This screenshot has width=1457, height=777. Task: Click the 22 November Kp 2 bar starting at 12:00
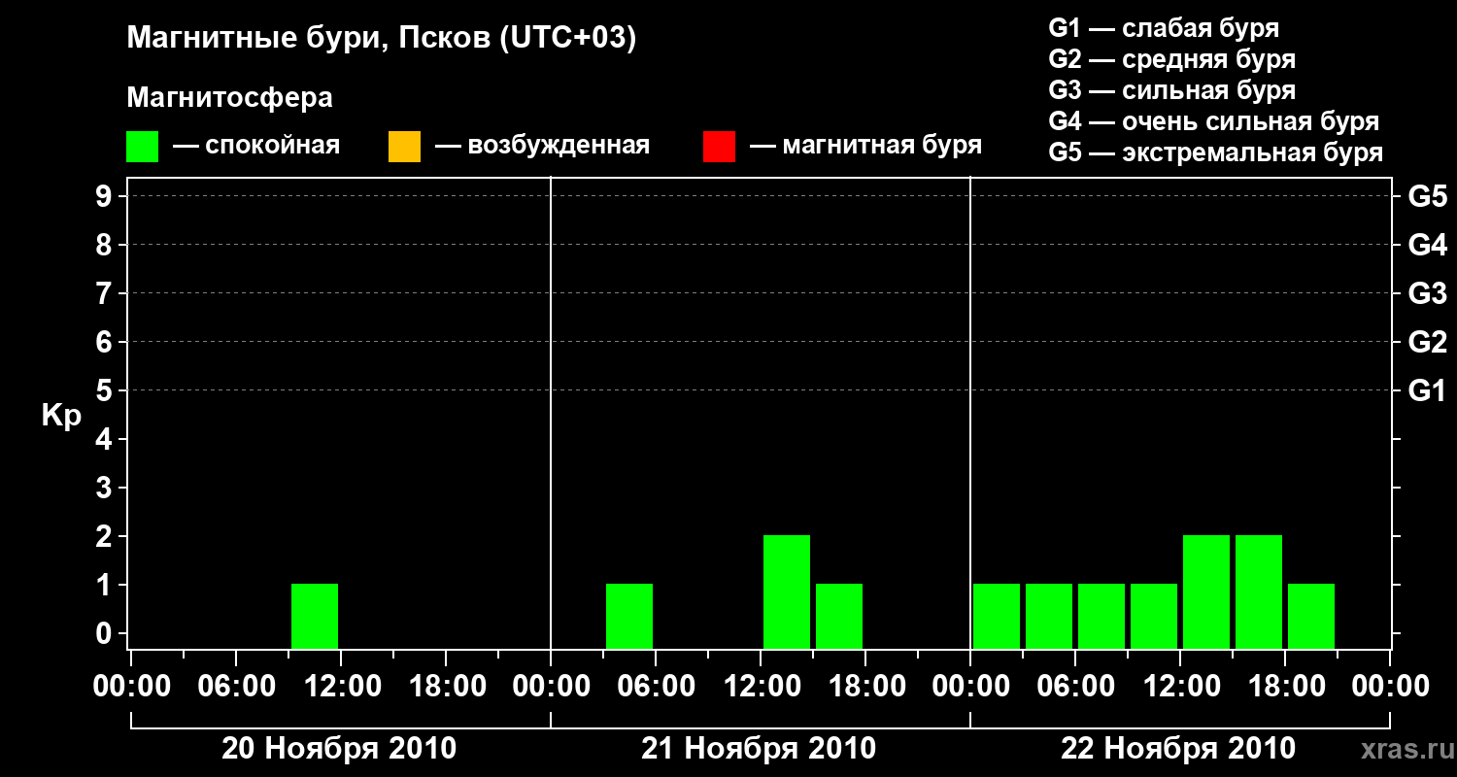(x=1206, y=591)
